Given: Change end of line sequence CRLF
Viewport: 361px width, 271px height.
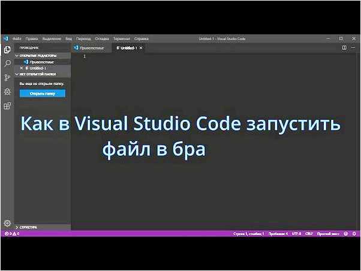Looking at the screenshot, I should tap(309, 233).
